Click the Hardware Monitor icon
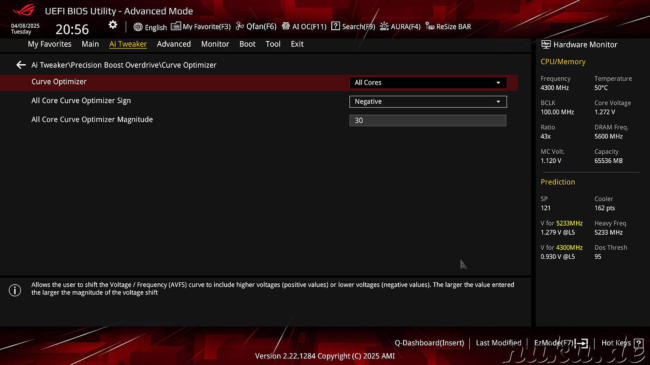The image size is (650, 365). coord(546,44)
